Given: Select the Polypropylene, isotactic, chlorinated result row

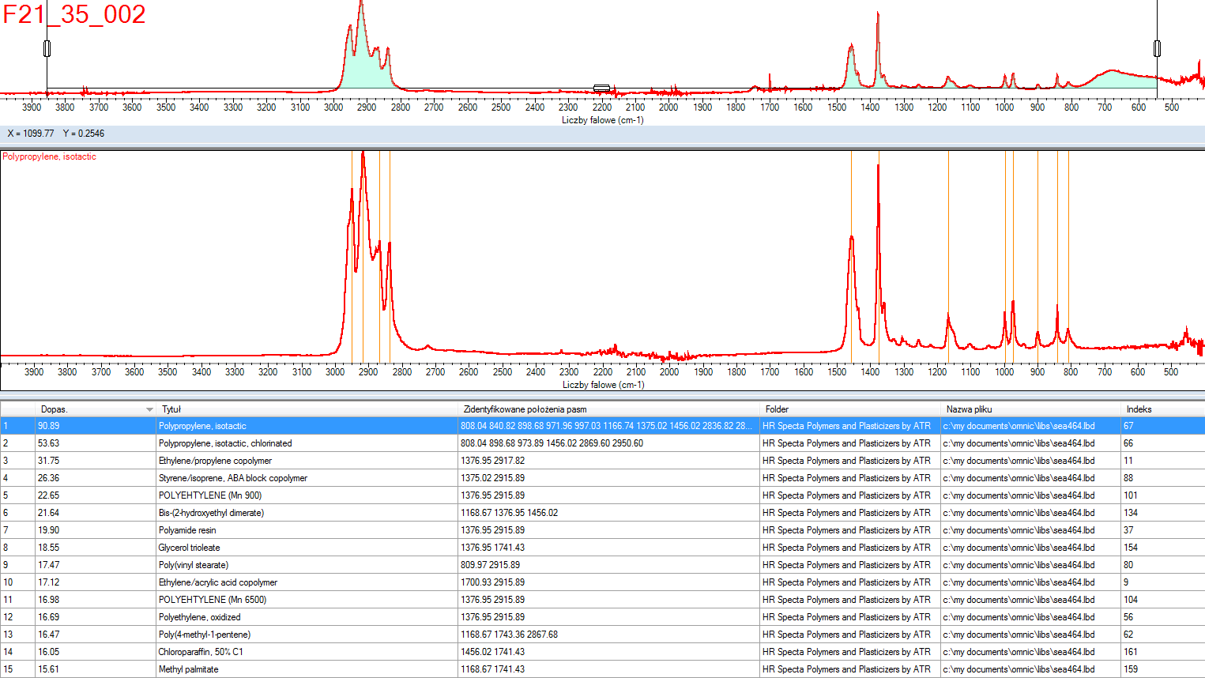Looking at the screenshot, I should [225, 443].
